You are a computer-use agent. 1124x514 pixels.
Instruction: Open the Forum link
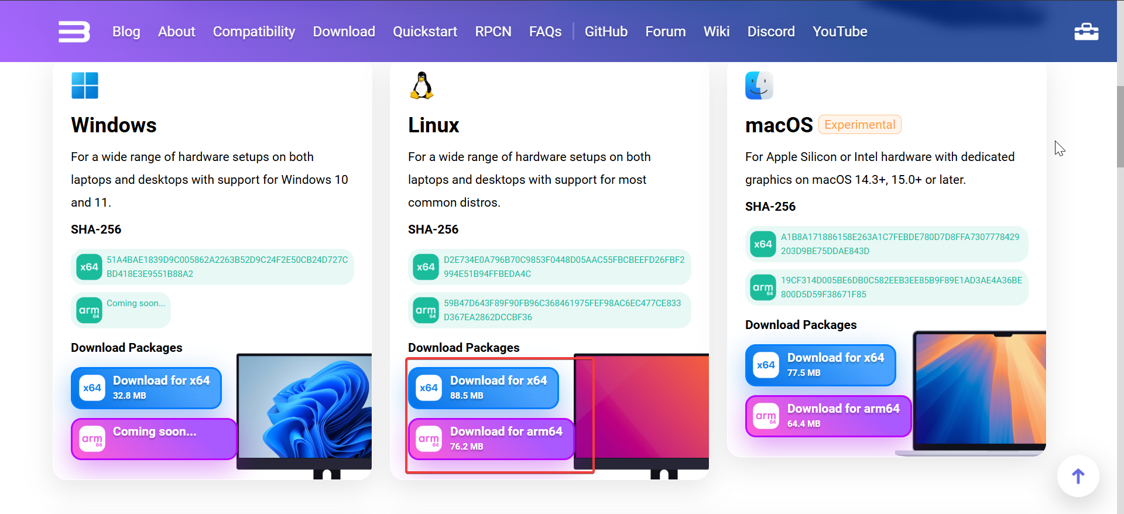pos(666,32)
